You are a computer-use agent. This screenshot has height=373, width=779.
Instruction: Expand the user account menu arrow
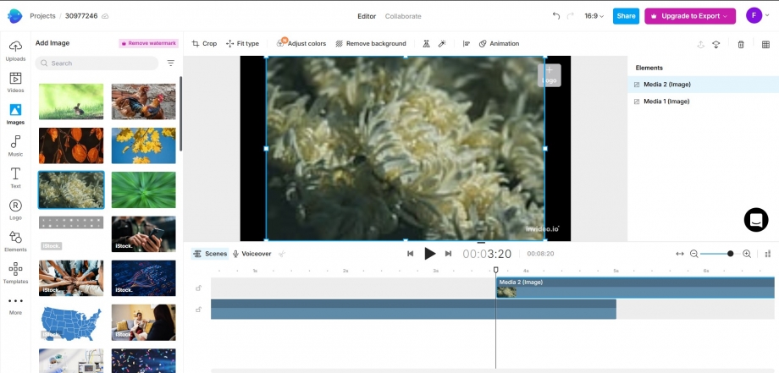[769, 16]
